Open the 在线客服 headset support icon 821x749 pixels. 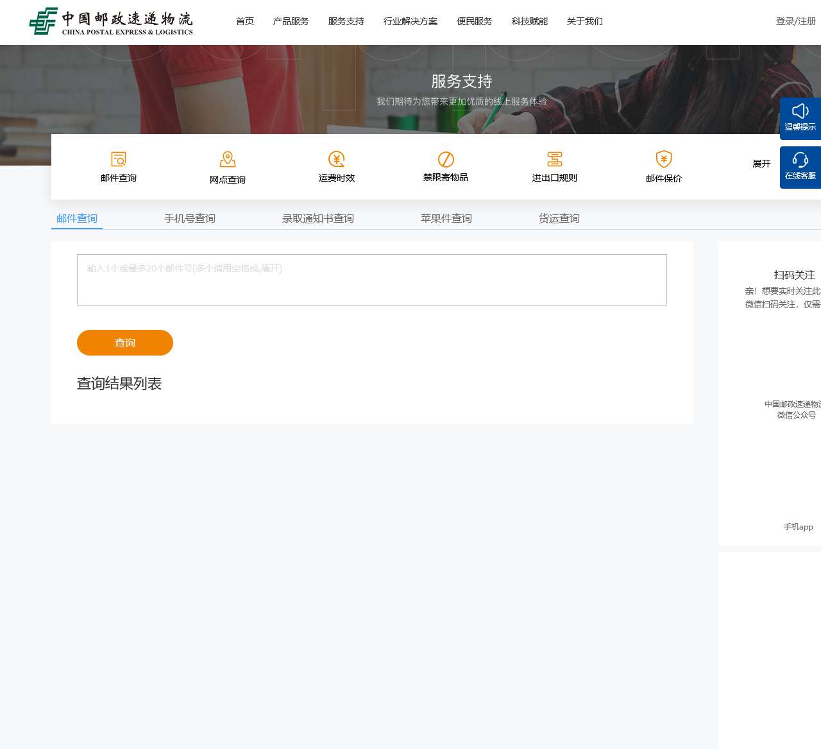pyautogui.click(x=800, y=160)
